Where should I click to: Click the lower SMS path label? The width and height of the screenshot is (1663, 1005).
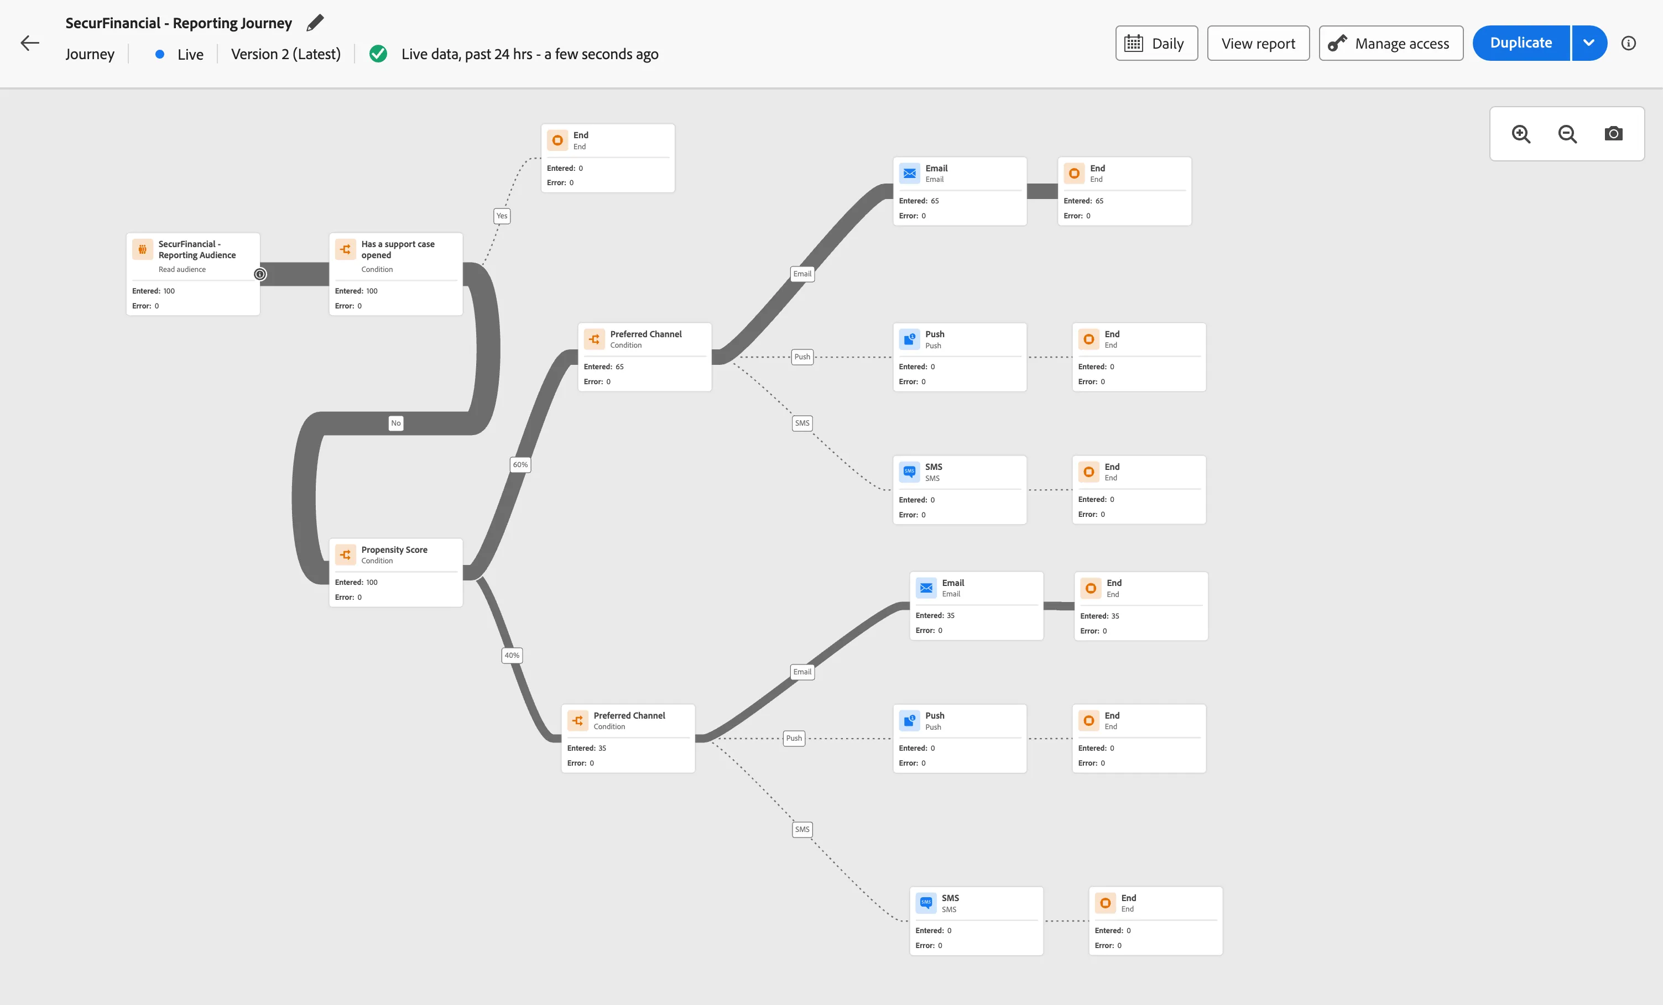802,829
